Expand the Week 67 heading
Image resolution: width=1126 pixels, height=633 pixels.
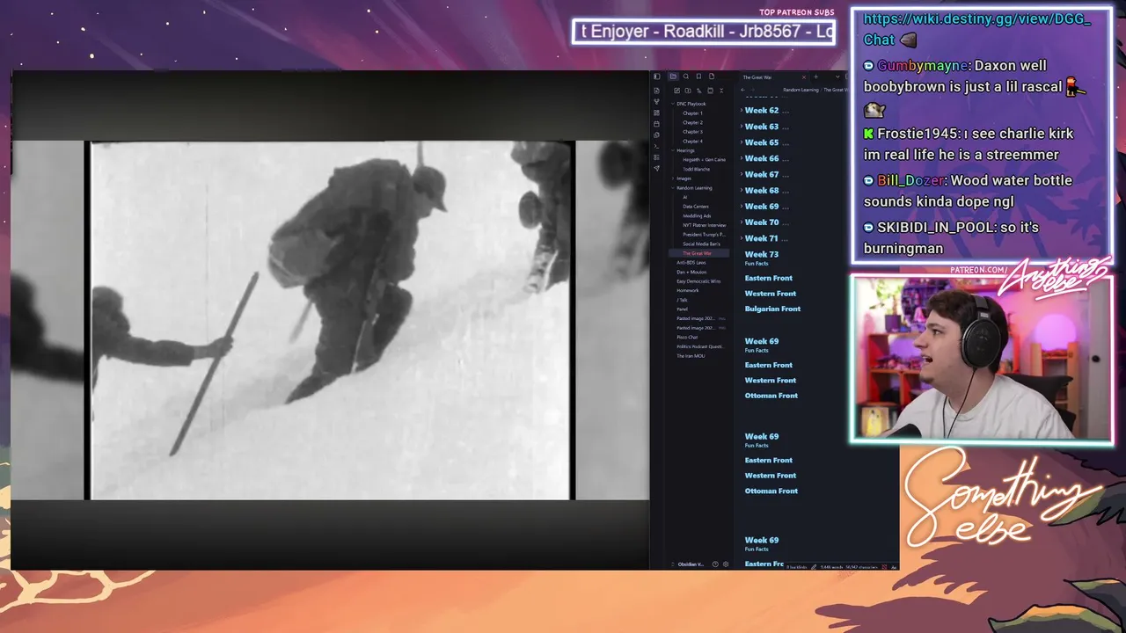coord(742,174)
